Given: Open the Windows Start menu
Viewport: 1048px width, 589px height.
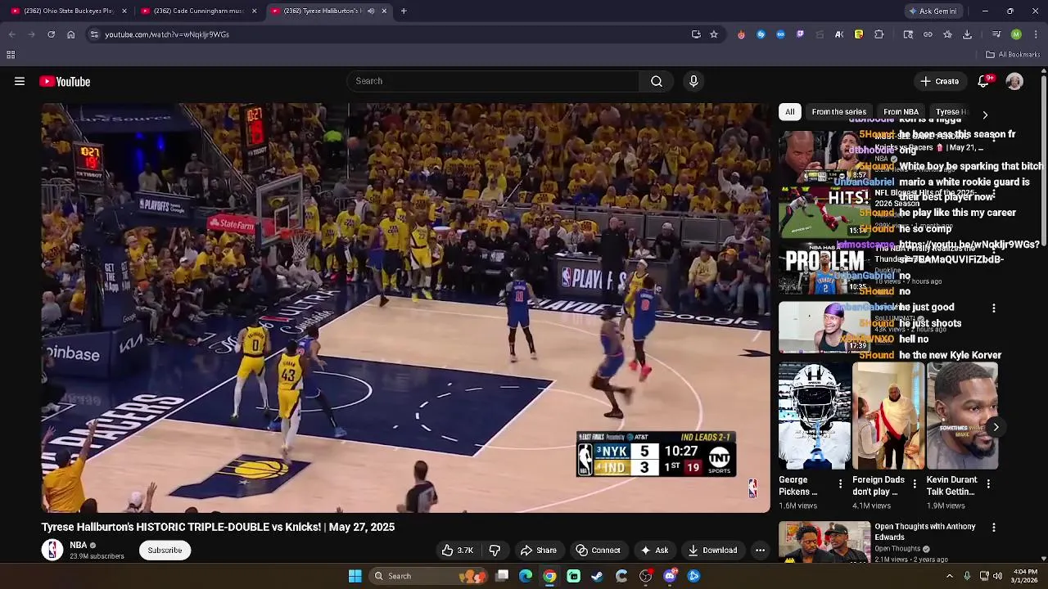Looking at the screenshot, I should pyautogui.click(x=355, y=576).
